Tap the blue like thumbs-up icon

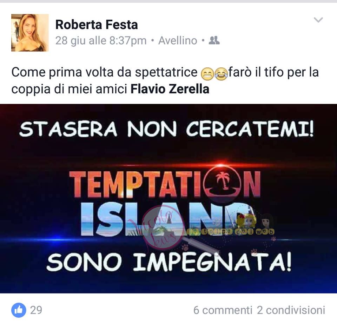click(x=19, y=310)
